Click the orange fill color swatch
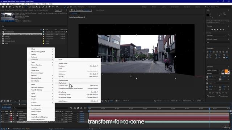 pyautogui.click(x=226, y=71)
